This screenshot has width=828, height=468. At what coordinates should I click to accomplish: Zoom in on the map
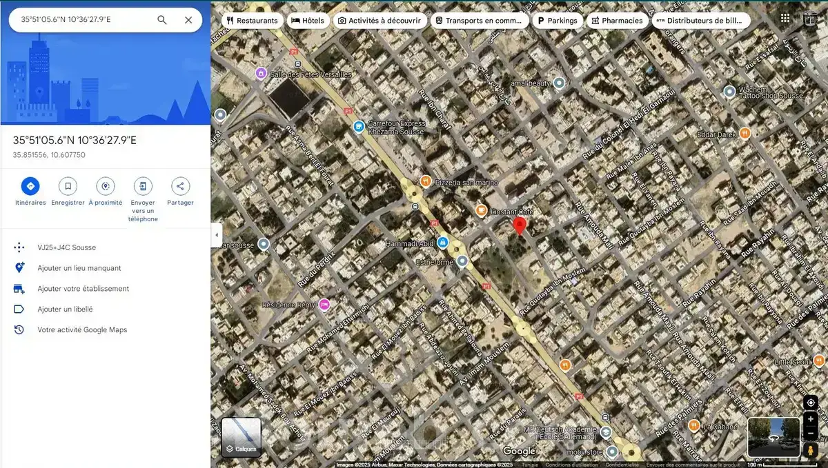point(811,419)
